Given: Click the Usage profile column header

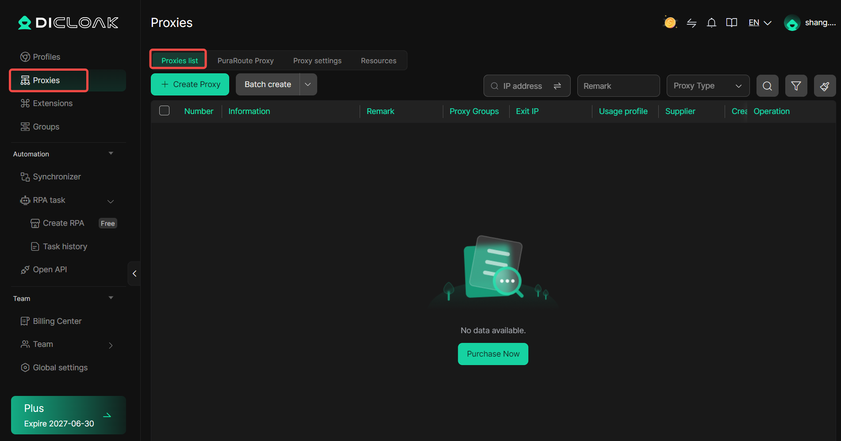Looking at the screenshot, I should (623, 111).
